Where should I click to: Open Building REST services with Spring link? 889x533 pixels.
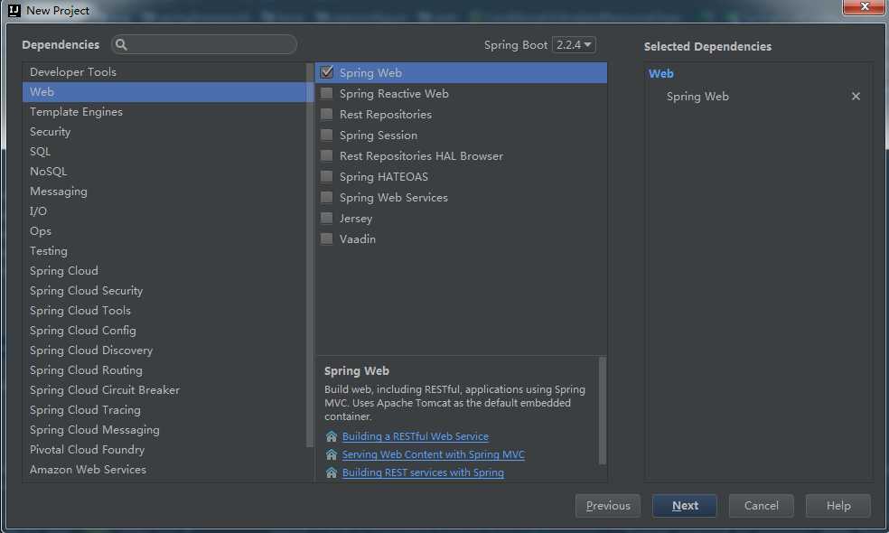click(423, 472)
